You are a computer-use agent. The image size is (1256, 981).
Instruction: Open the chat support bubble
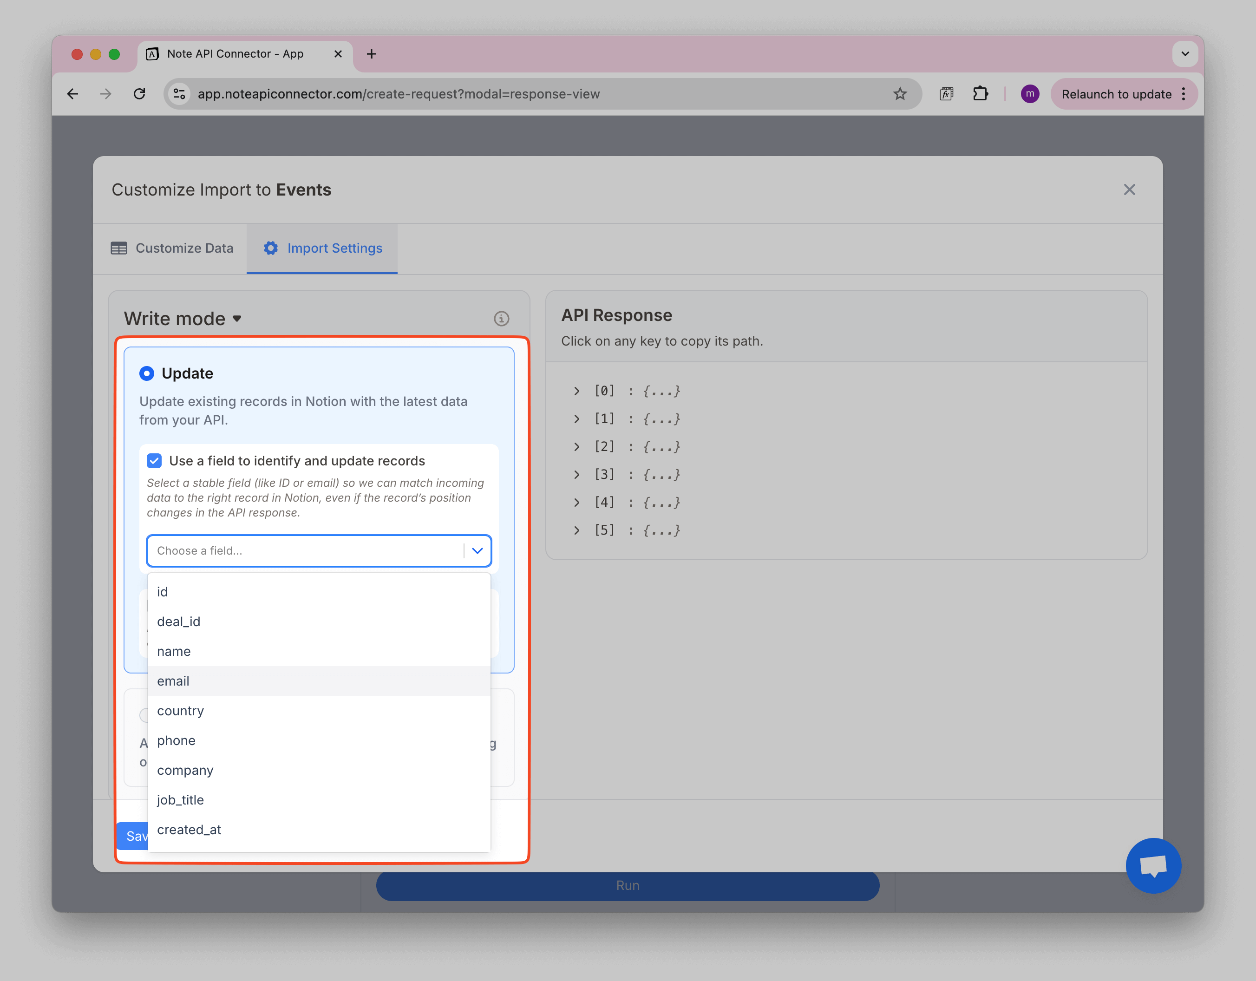1153,865
